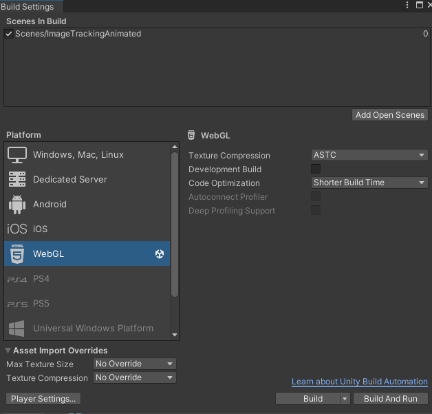Click the HTML5 WebGL icon in platform list
The height and width of the screenshot is (414, 432).
coord(17,254)
